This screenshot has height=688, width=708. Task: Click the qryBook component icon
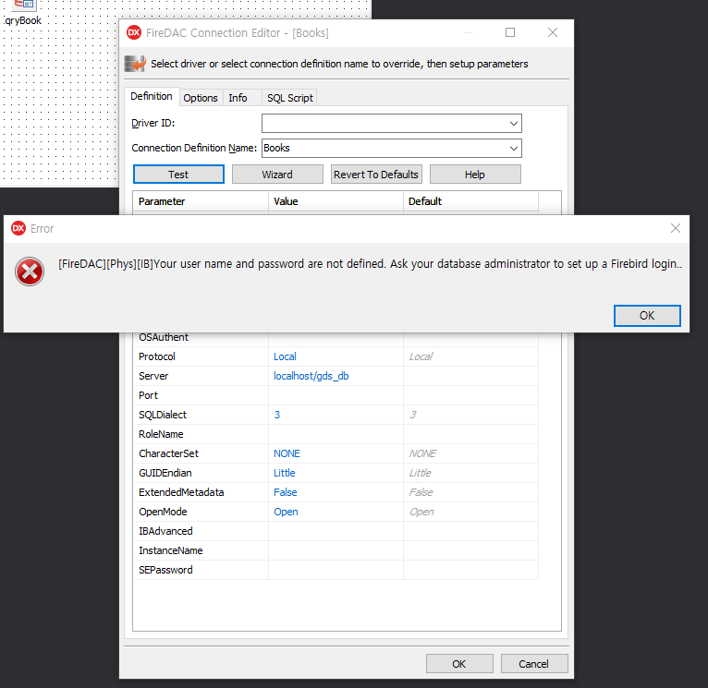coord(24,5)
